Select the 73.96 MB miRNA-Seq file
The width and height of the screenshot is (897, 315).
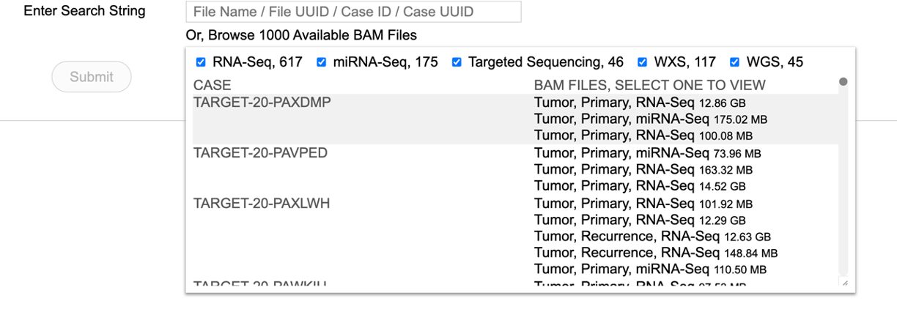click(x=647, y=153)
